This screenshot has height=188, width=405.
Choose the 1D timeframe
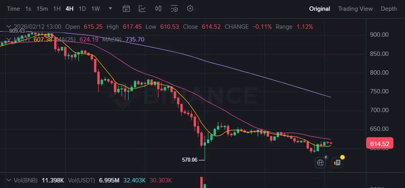82,9
